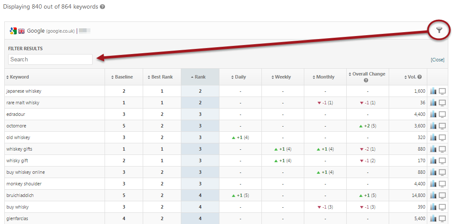The image size is (453, 224).
Task: Click volume value 14,800
Action: coord(419,195)
